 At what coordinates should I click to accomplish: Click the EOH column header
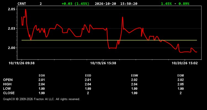[42, 76]
